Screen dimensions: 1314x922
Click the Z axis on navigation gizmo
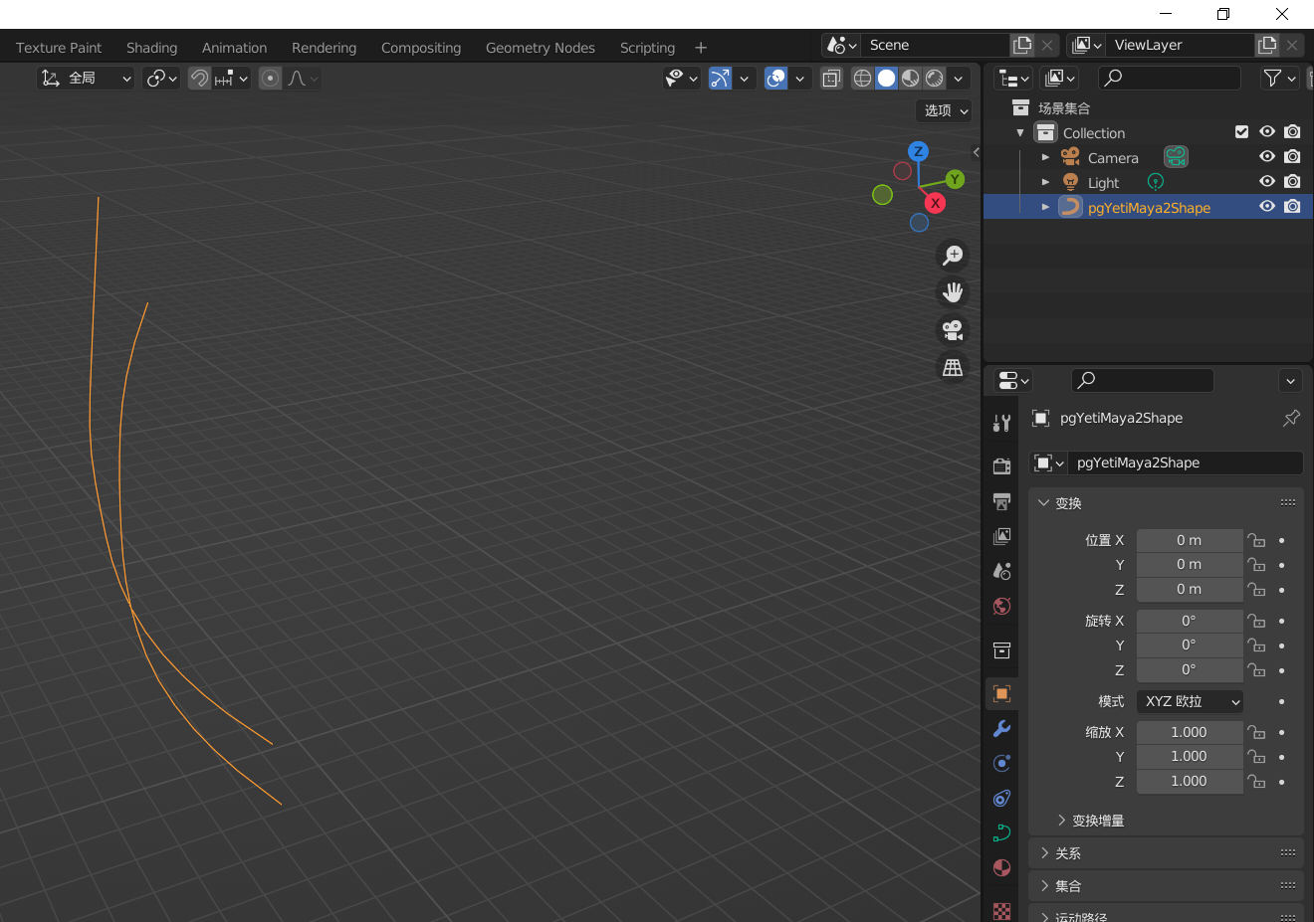point(918,151)
